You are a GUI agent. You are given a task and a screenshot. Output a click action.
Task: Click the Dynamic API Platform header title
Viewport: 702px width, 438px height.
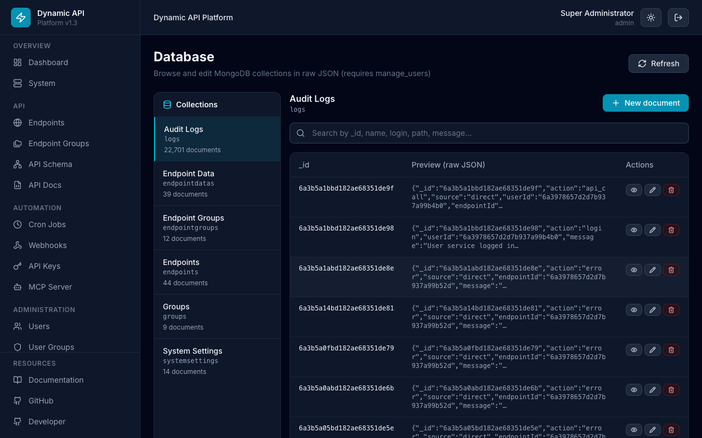(x=193, y=18)
